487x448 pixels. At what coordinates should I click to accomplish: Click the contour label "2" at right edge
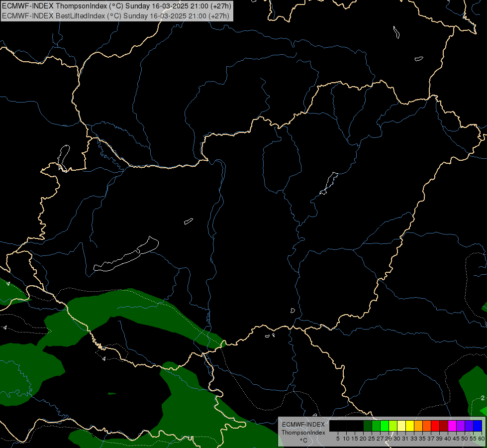click(x=483, y=398)
